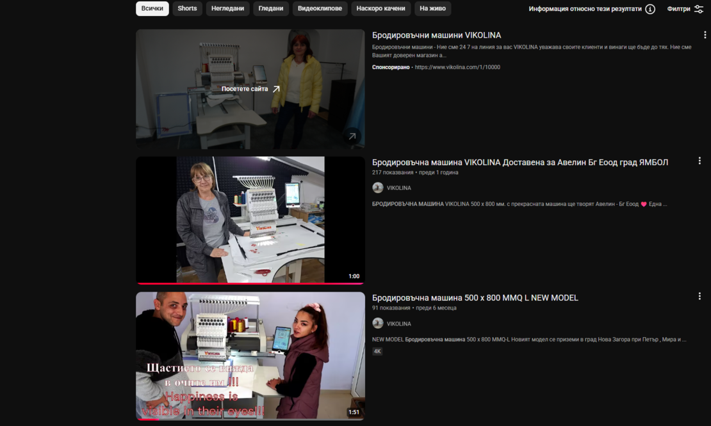The image size is (711, 426).
Task: Click the info icon about these results
Action: coord(650,9)
